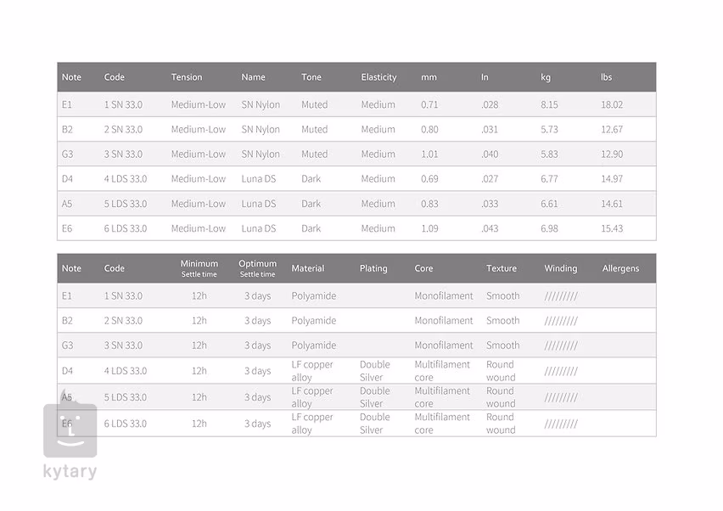The image size is (723, 511).
Task: Select the Tension column header
Action: [x=187, y=77]
